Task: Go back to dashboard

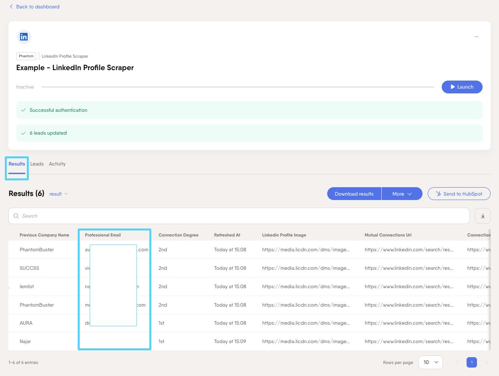Action: (x=34, y=7)
